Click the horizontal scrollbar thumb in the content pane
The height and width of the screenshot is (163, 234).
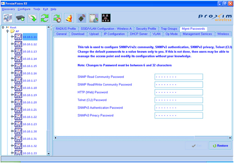coord(126,138)
